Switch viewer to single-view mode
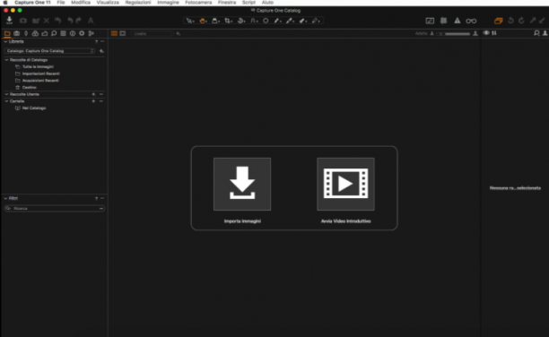Viewport: 549px width, 337px height. (123, 33)
